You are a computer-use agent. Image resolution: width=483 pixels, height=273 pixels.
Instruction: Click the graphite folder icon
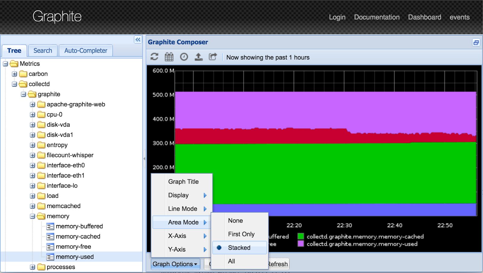32,94
